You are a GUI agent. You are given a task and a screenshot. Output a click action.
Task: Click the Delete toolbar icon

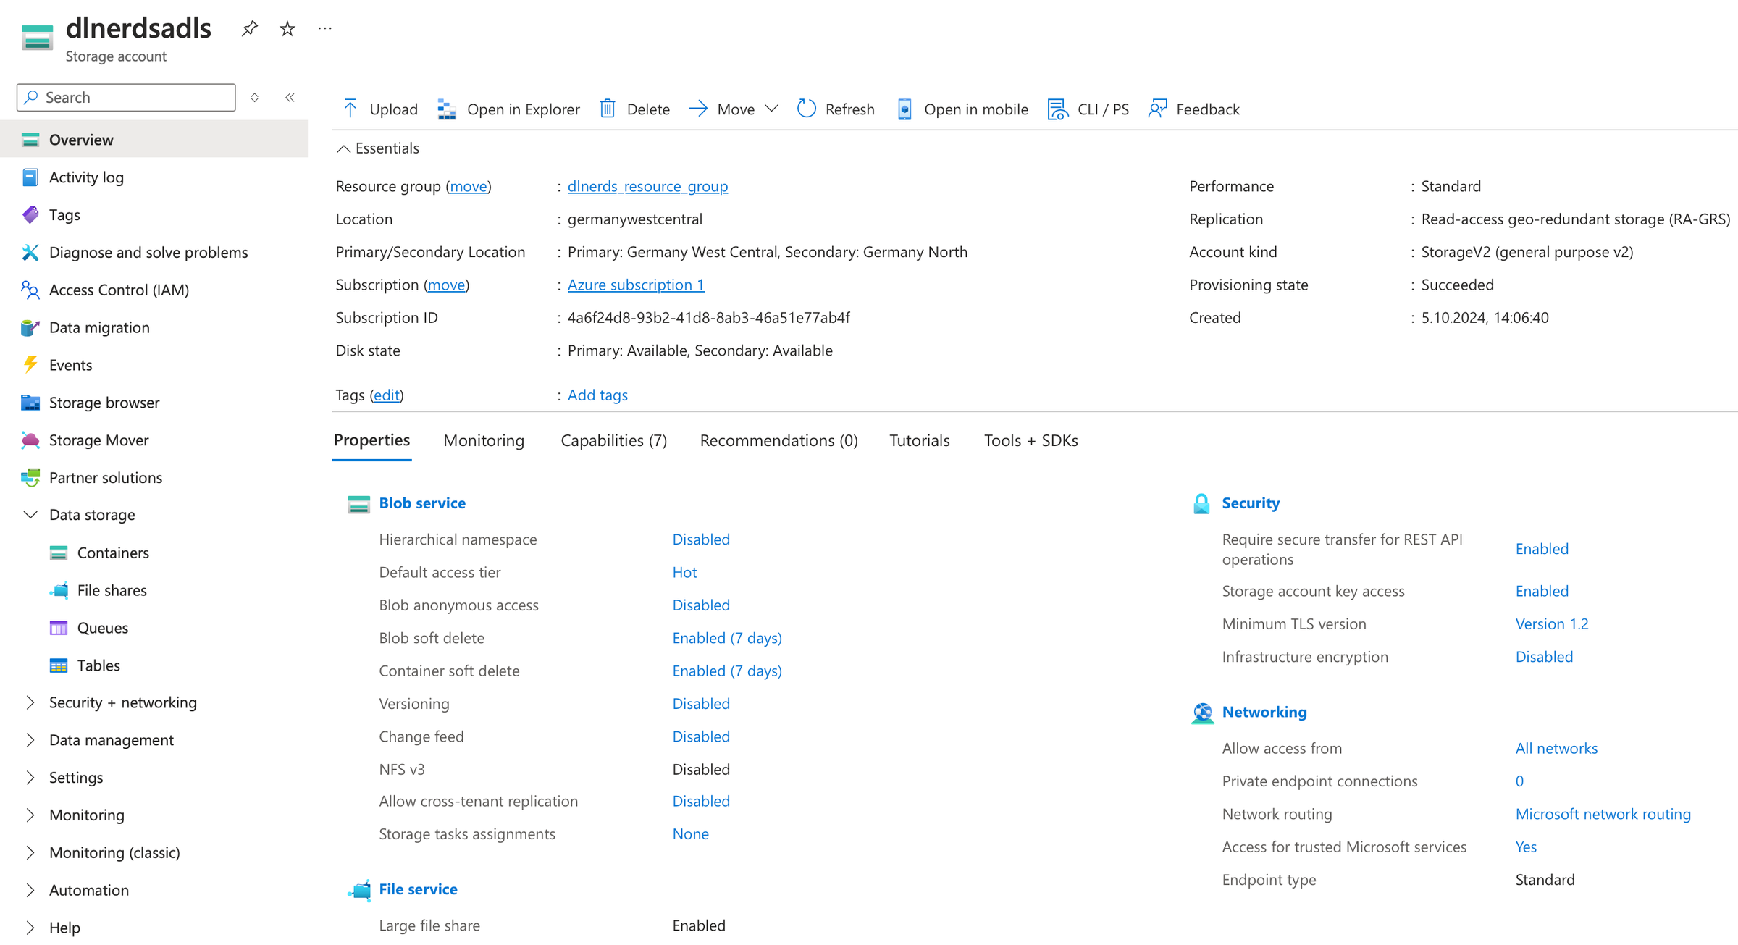click(607, 108)
